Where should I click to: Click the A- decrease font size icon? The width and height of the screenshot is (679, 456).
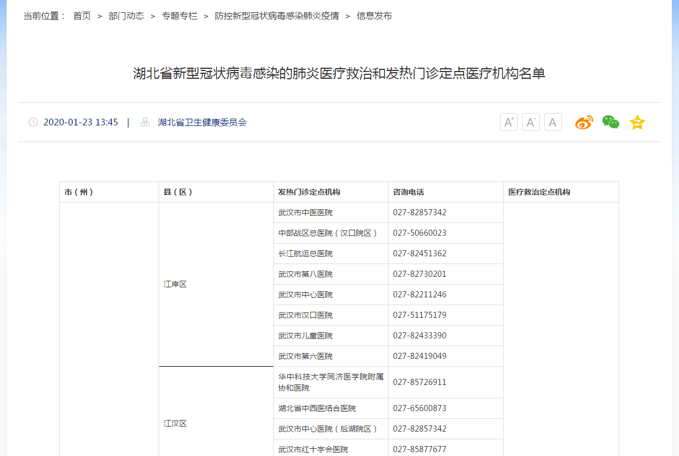point(530,122)
